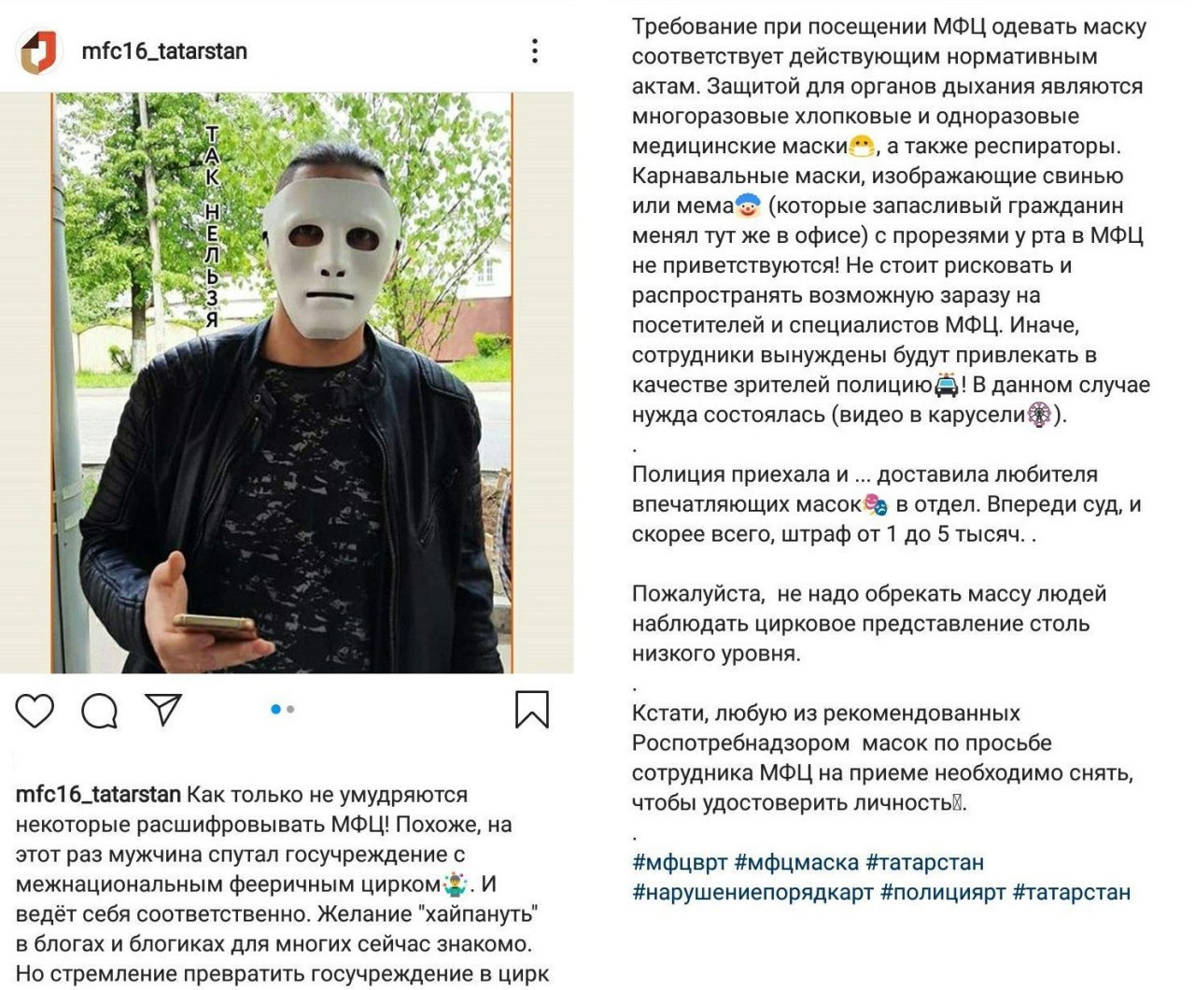
Task: Share post with paper plane icon
Action: (x=163, y=710)
